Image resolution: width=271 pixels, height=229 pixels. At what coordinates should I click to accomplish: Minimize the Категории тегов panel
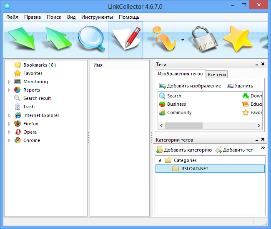(257, 140)
